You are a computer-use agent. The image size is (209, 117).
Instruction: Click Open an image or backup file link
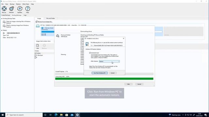pos(18,22)
